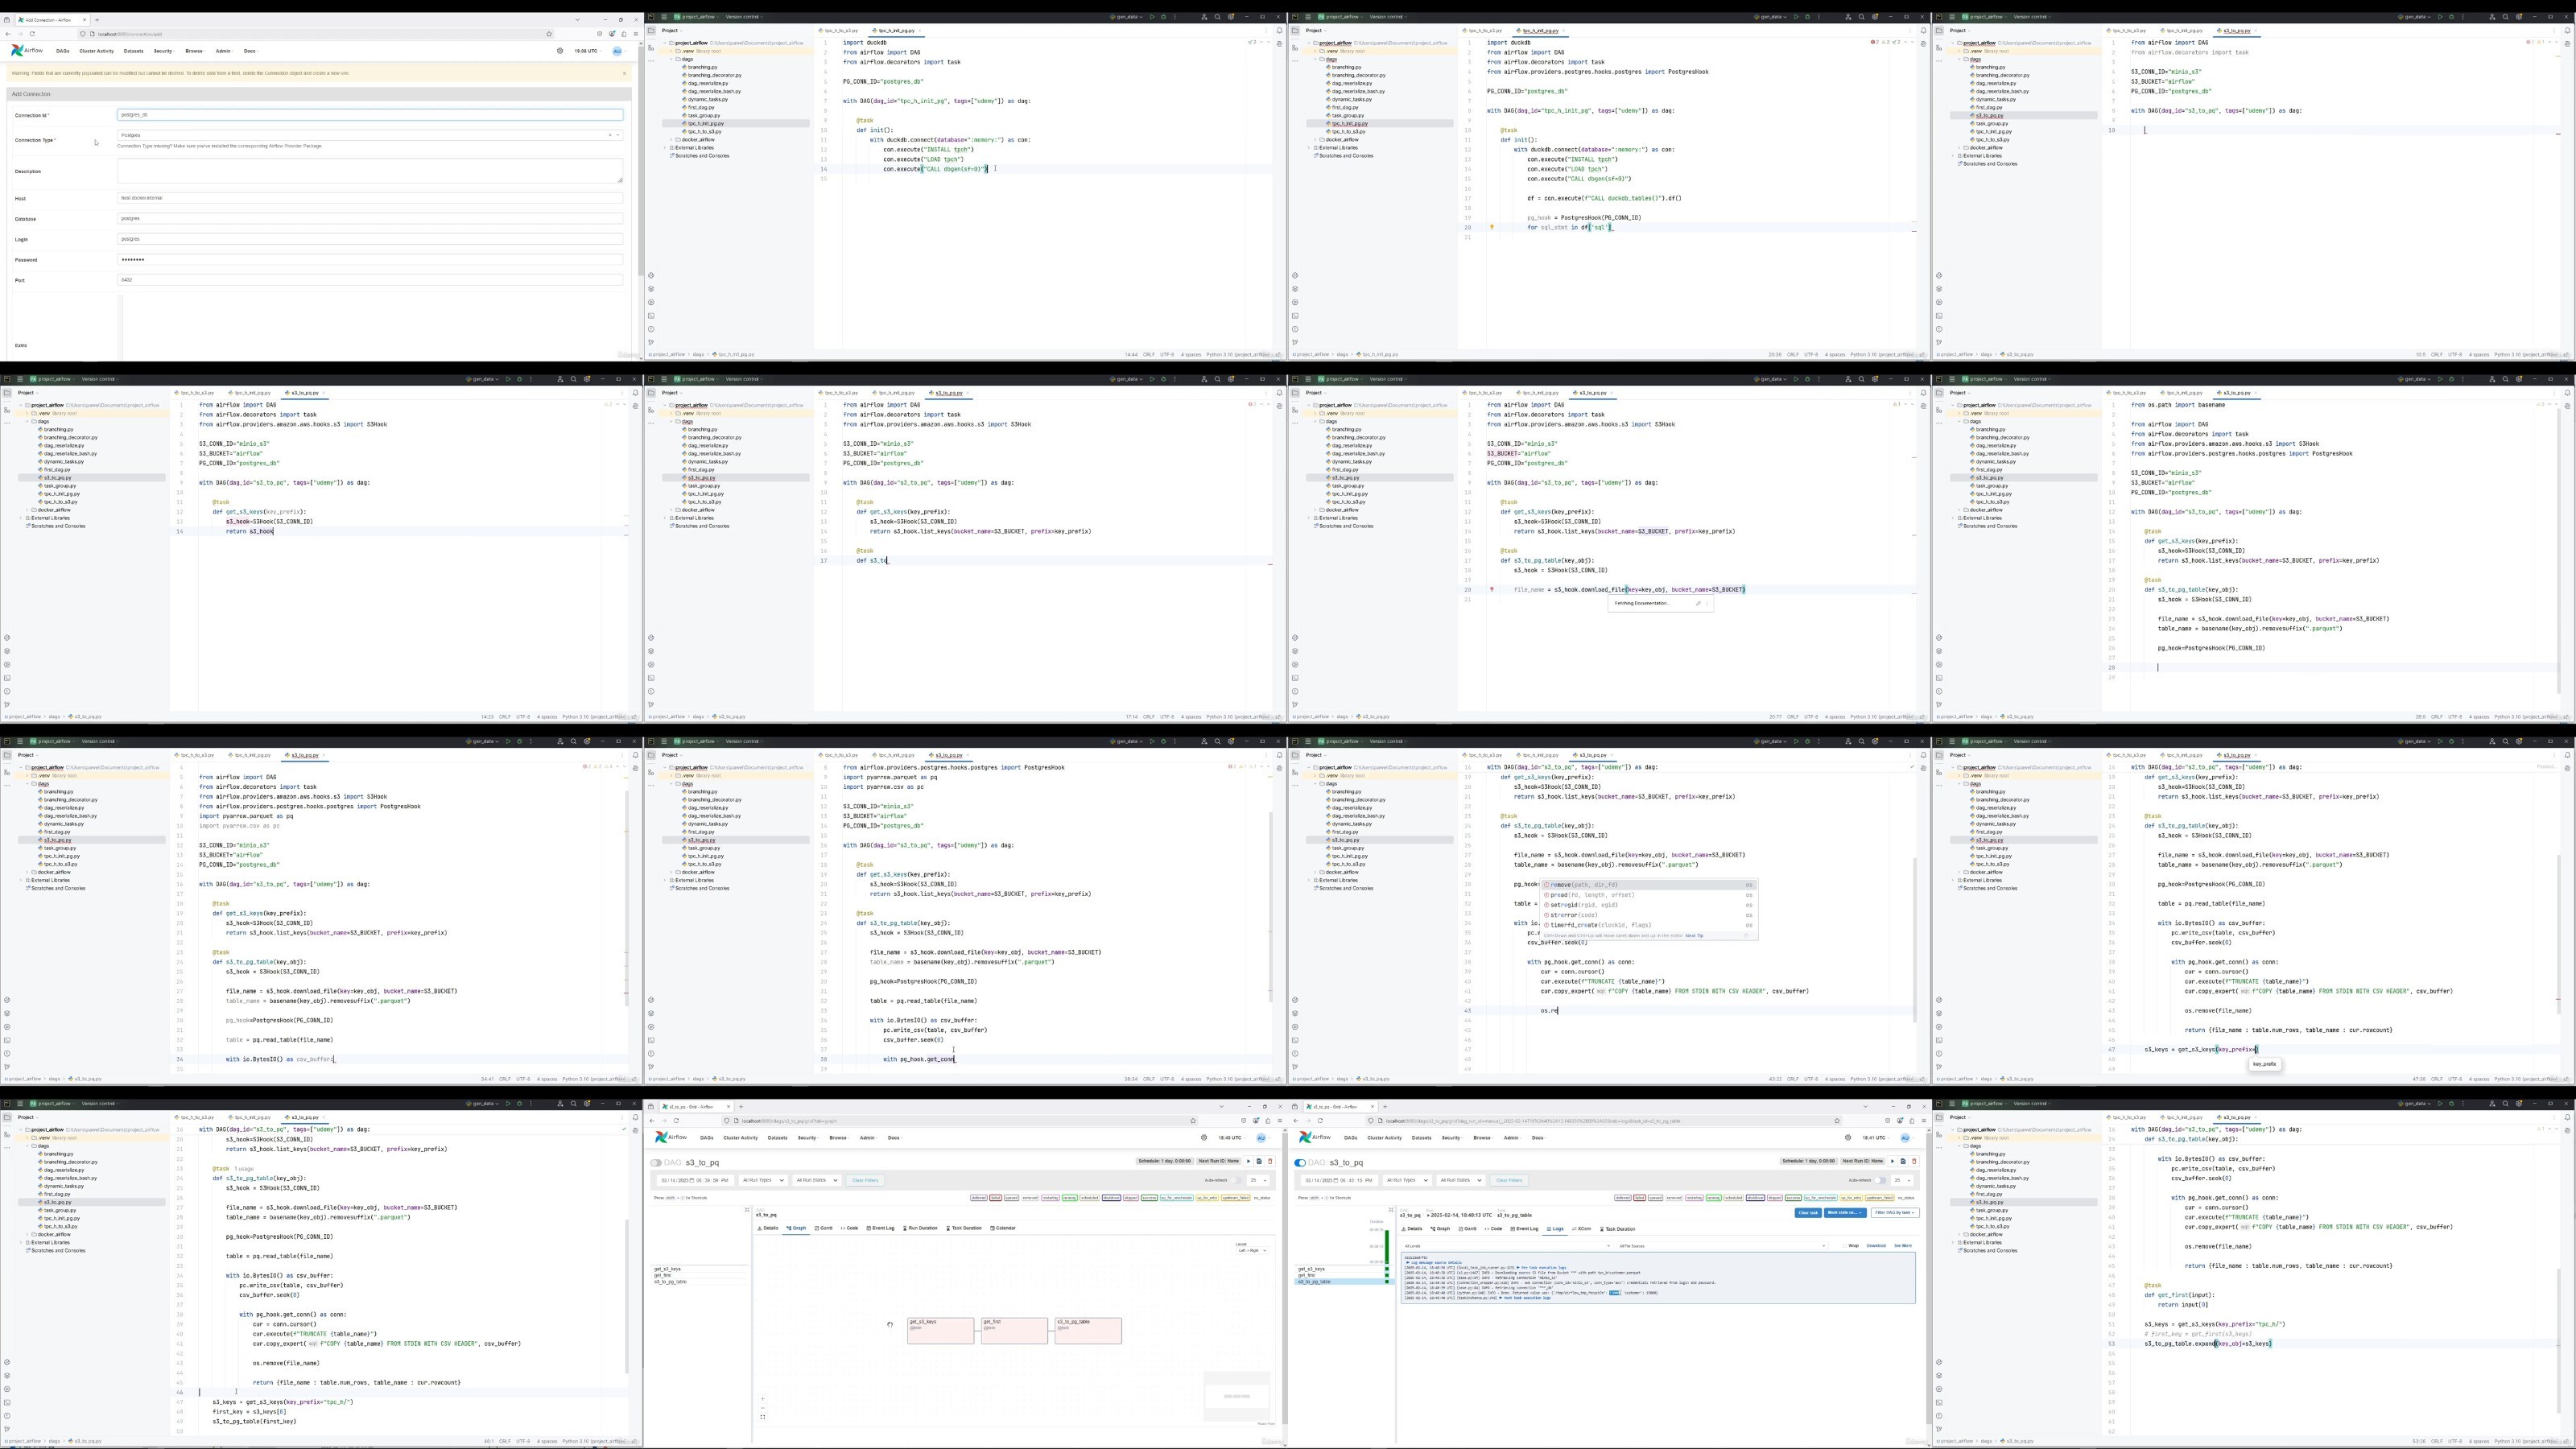This screenshot has height=1449, width=2576.
Task: Click the failed status badge on Graph page
Action: pyautogui.click(x=996, y=1198)
